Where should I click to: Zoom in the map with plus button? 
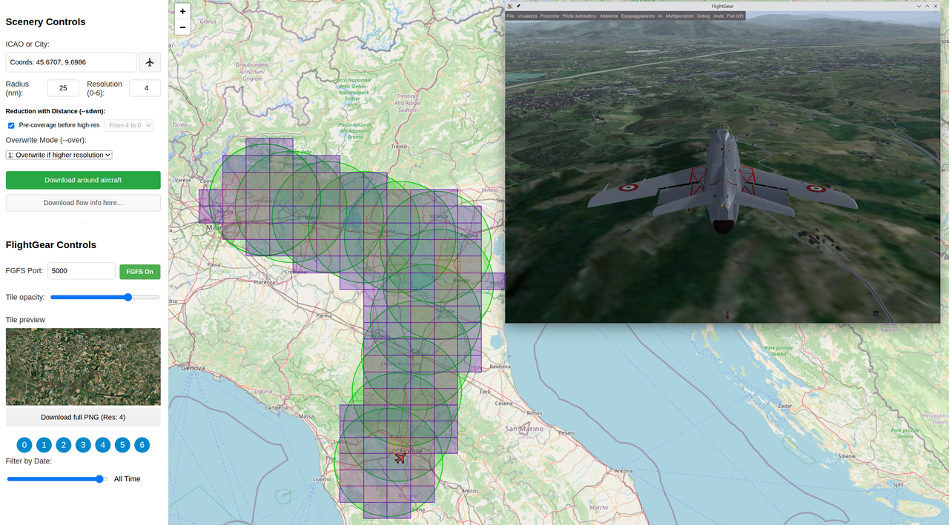[182, 11]
